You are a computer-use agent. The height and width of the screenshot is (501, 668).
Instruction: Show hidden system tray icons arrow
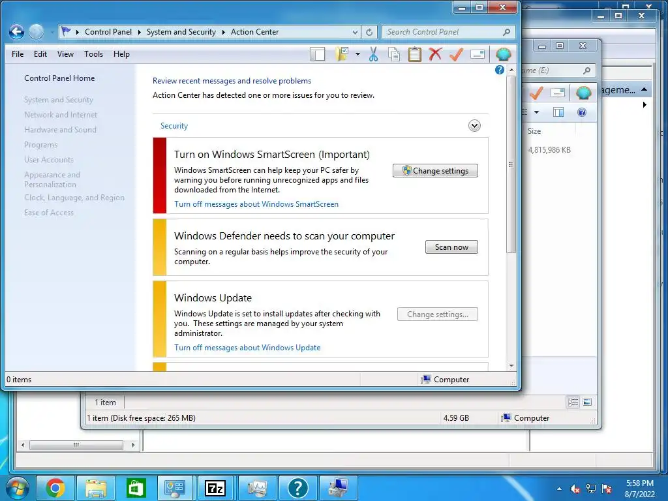[x=559, y=489]
